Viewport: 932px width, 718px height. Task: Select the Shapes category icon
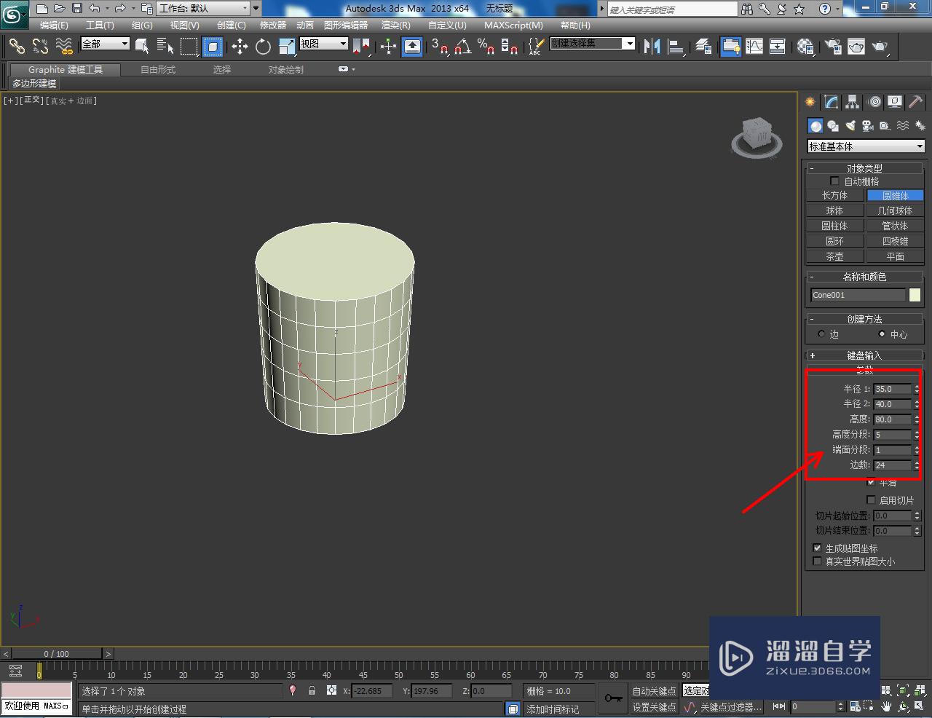[833, 126]
